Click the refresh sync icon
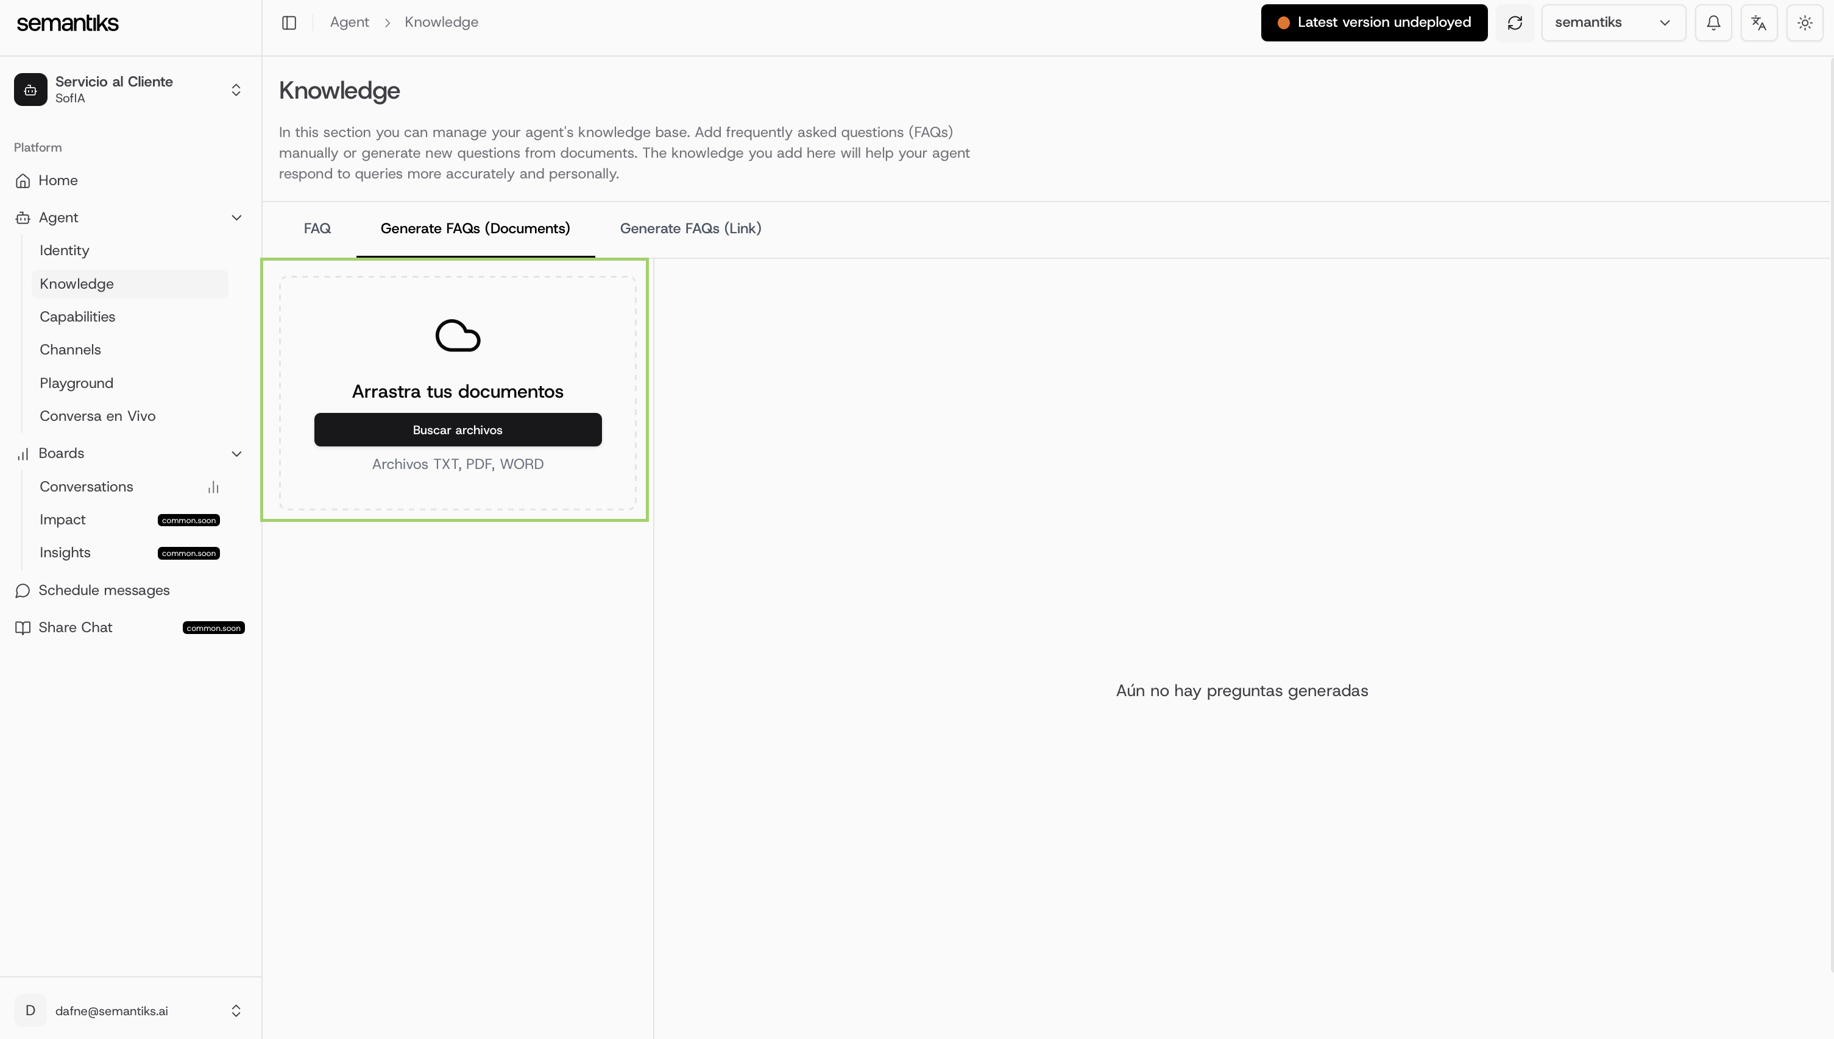 point(1514,23)
